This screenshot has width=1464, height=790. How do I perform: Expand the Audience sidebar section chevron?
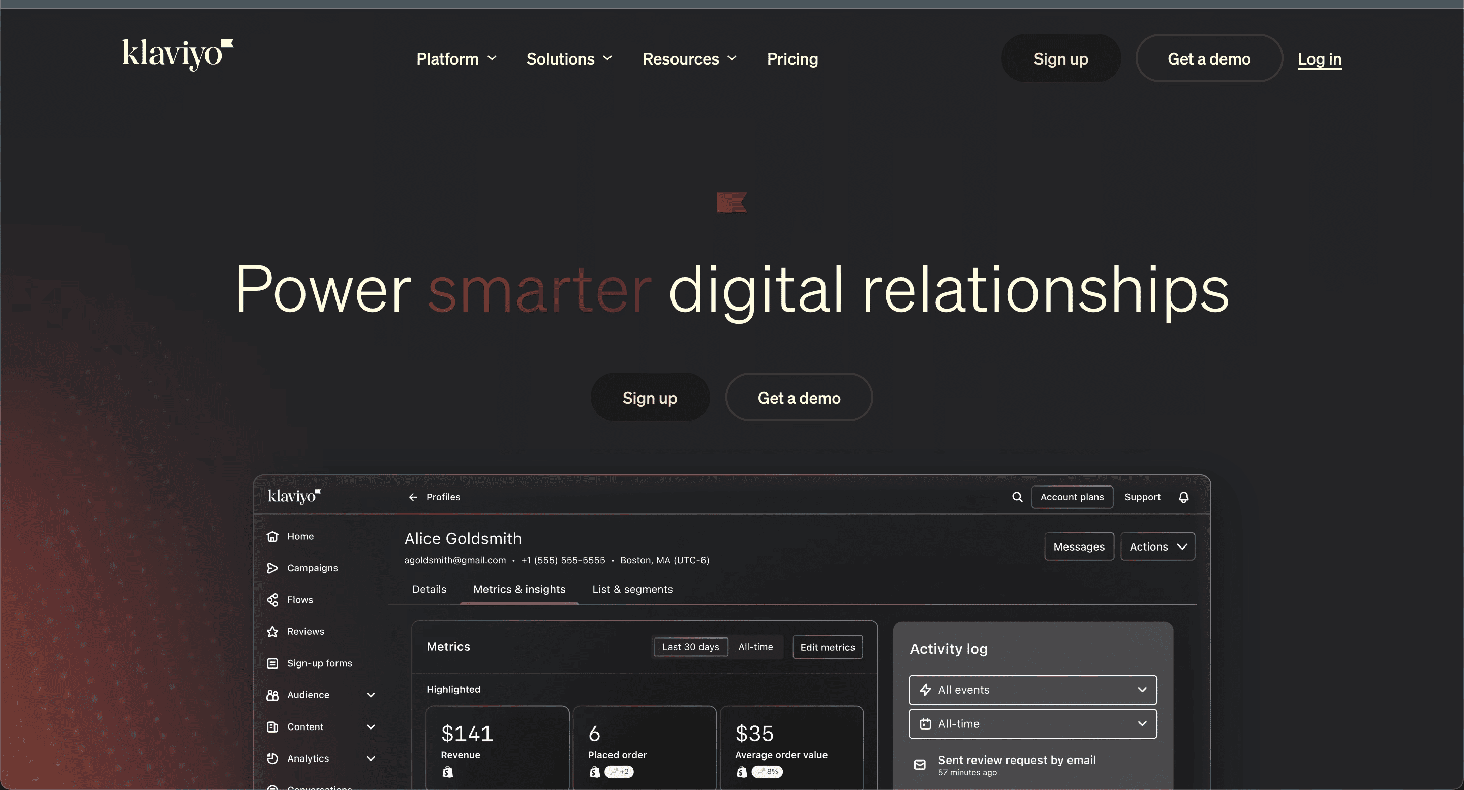[371, 695]
